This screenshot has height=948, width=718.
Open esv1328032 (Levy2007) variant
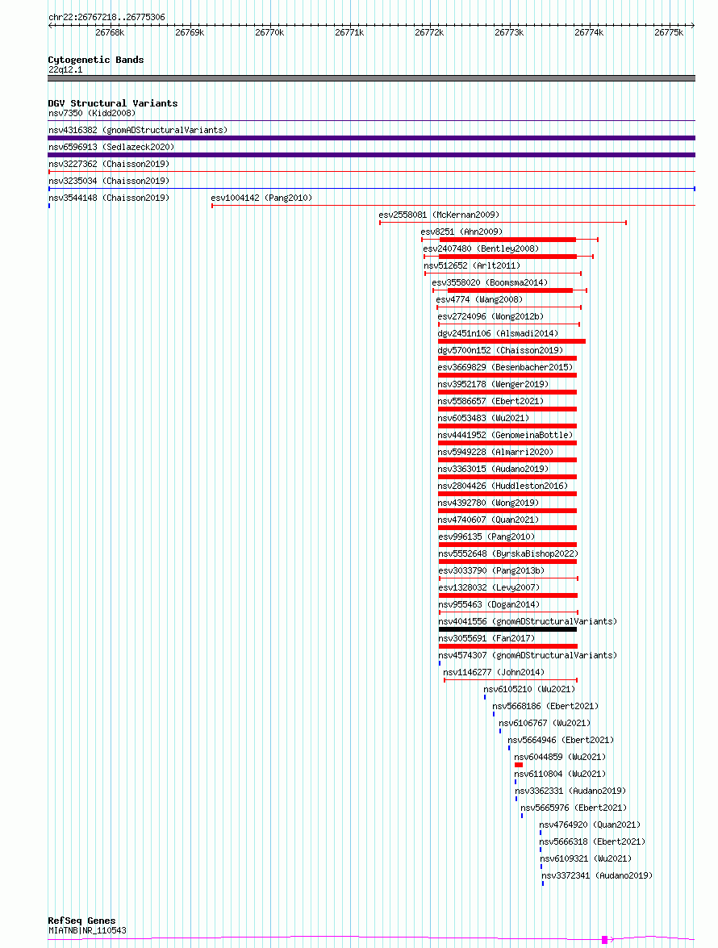(x=489, y=587)
